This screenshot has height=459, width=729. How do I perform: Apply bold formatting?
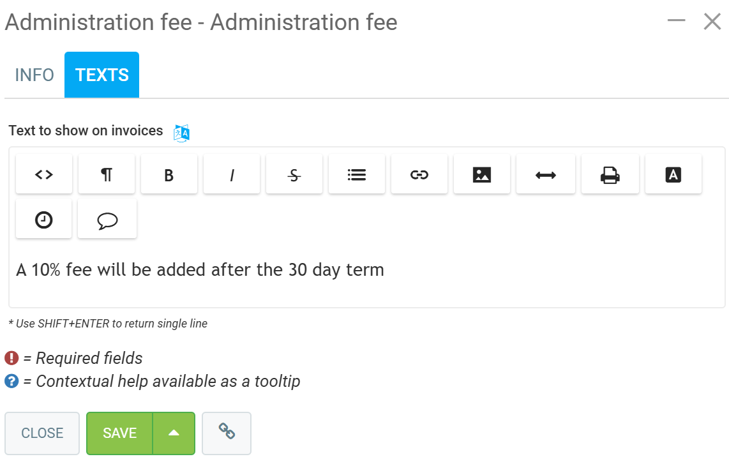[x=169, y=174]
